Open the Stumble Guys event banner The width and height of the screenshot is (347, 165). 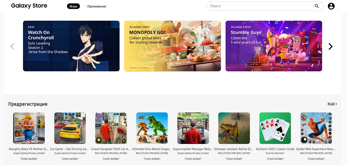(274, 46)
